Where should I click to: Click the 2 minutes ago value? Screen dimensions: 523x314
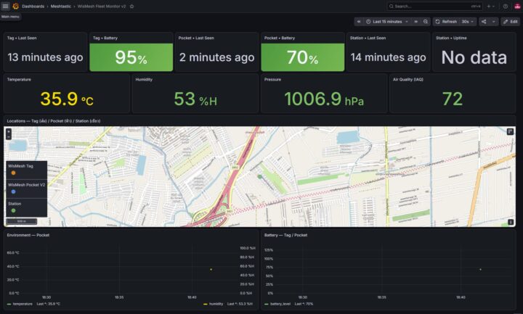(216, 57)
